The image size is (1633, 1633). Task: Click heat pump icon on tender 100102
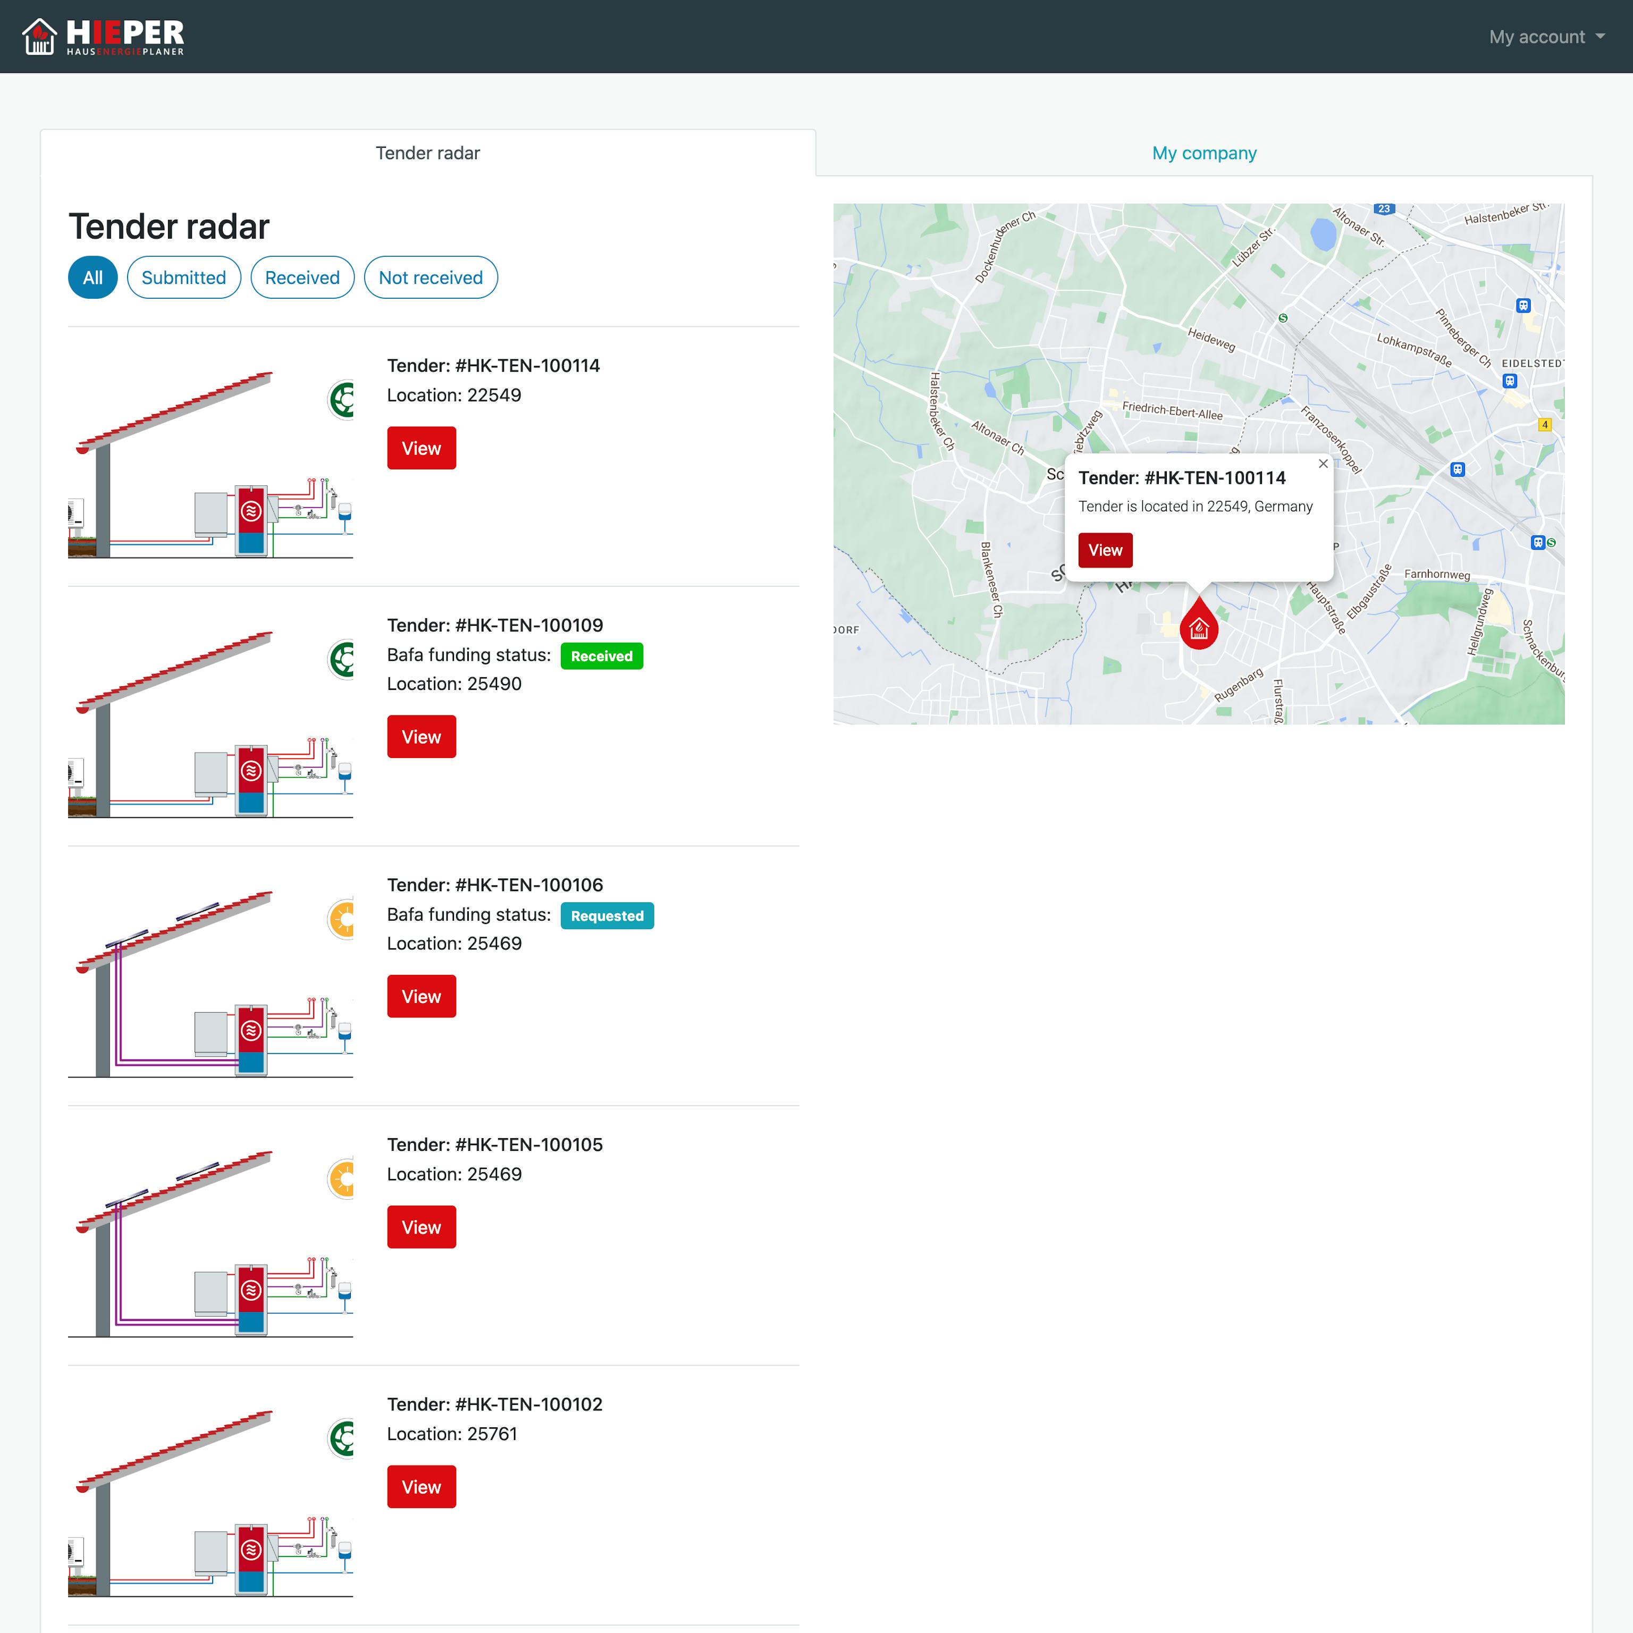(341, 1438)
